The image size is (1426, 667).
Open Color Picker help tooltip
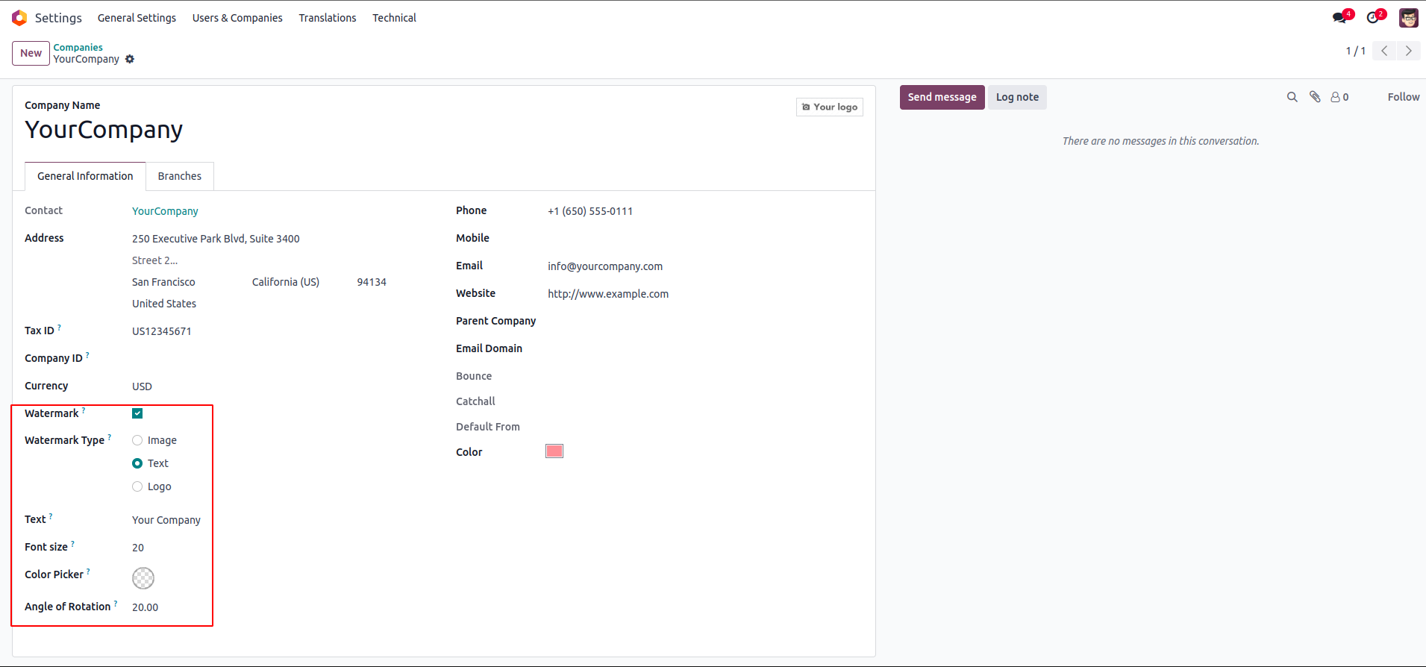(x=88, y=571)
